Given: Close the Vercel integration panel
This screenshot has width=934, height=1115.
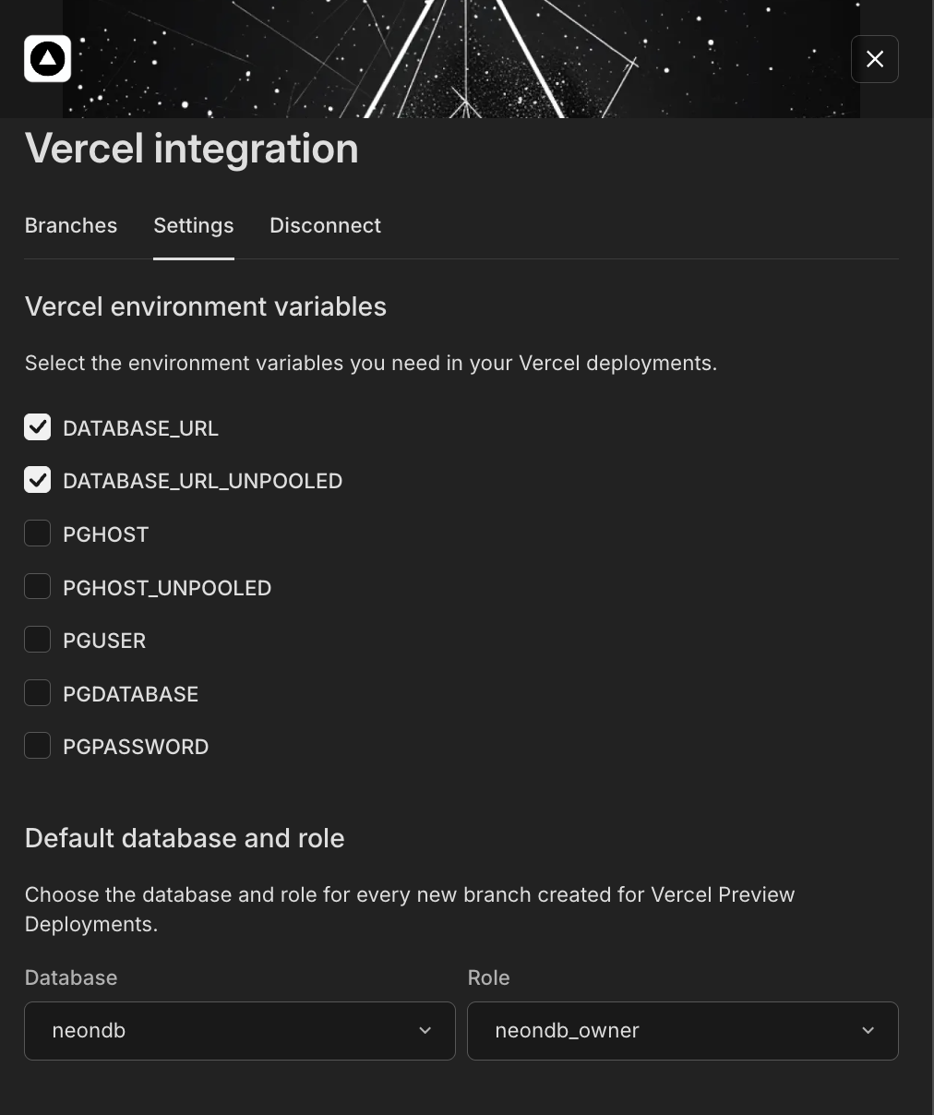Looking at the screenshot, I should [x=874, y=59].
